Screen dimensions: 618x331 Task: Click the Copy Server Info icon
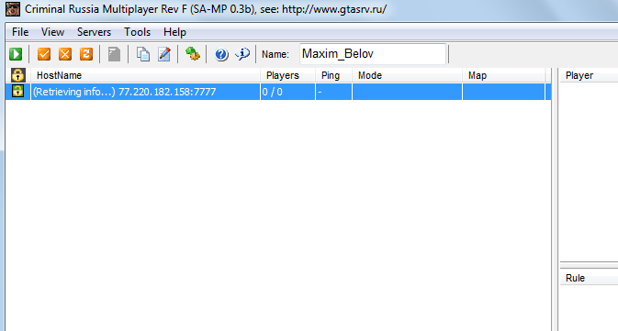(x=142, y=54)
